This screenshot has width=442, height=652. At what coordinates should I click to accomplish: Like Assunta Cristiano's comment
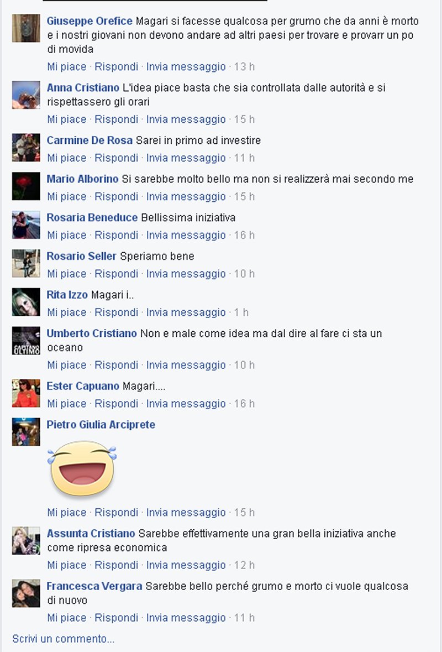point(66,565)
